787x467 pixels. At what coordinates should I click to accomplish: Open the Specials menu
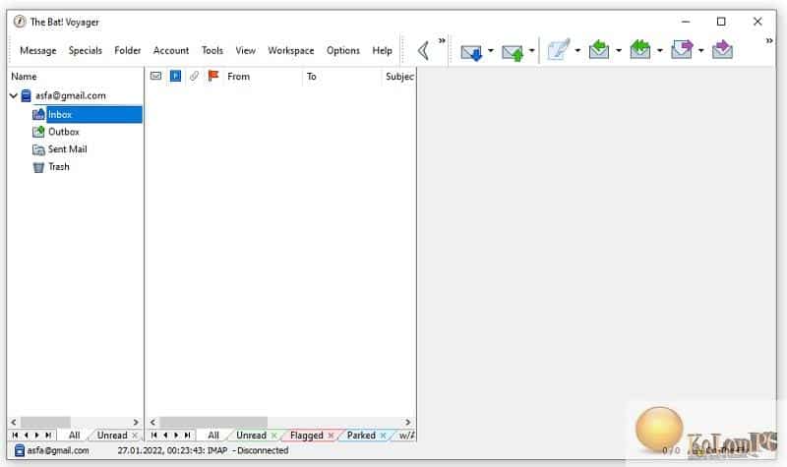pos(86,51)
